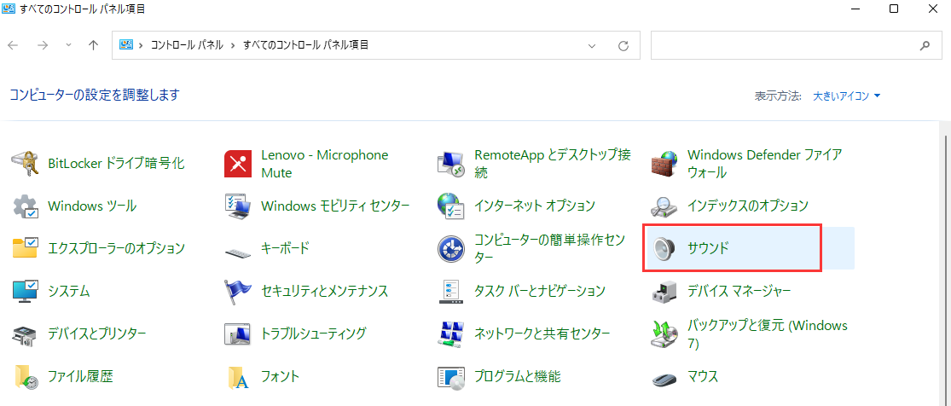Image resolution: width=951 pixels, height=406 pixels.
Task: Open the recent locations dropdown chevron
Action: pos(68,45)
